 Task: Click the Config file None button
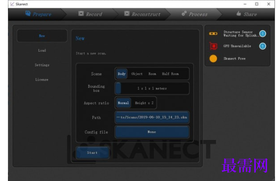[152, 132]
